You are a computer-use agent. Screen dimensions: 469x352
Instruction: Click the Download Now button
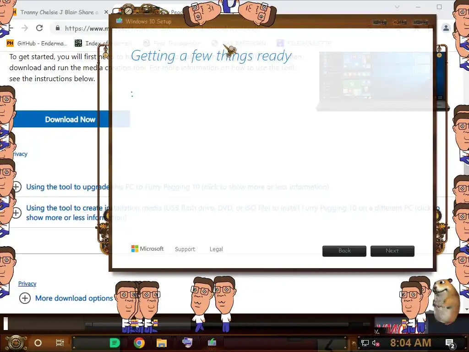tap(70, 119)
